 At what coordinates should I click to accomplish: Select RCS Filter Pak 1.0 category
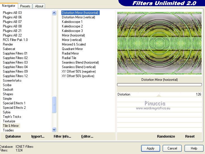coord(15,40)
